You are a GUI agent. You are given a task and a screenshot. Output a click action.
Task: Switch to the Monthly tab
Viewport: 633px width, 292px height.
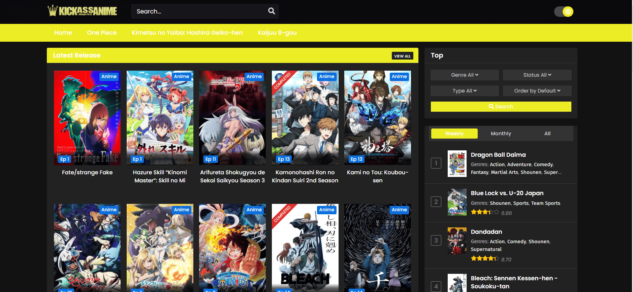501,134
